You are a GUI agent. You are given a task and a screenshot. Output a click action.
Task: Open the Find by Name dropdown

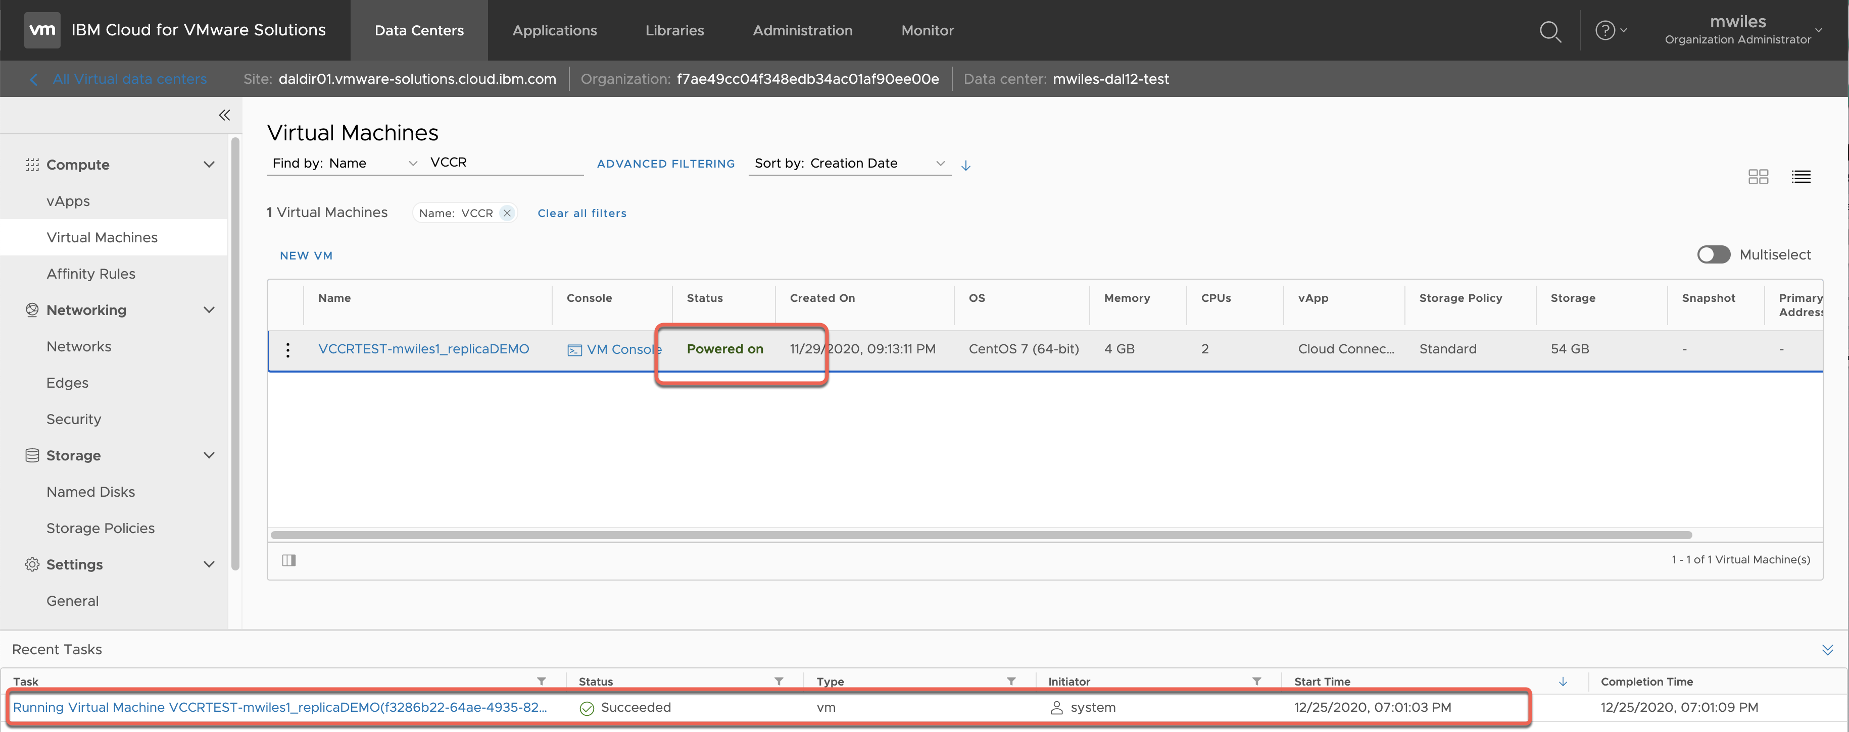344,164
